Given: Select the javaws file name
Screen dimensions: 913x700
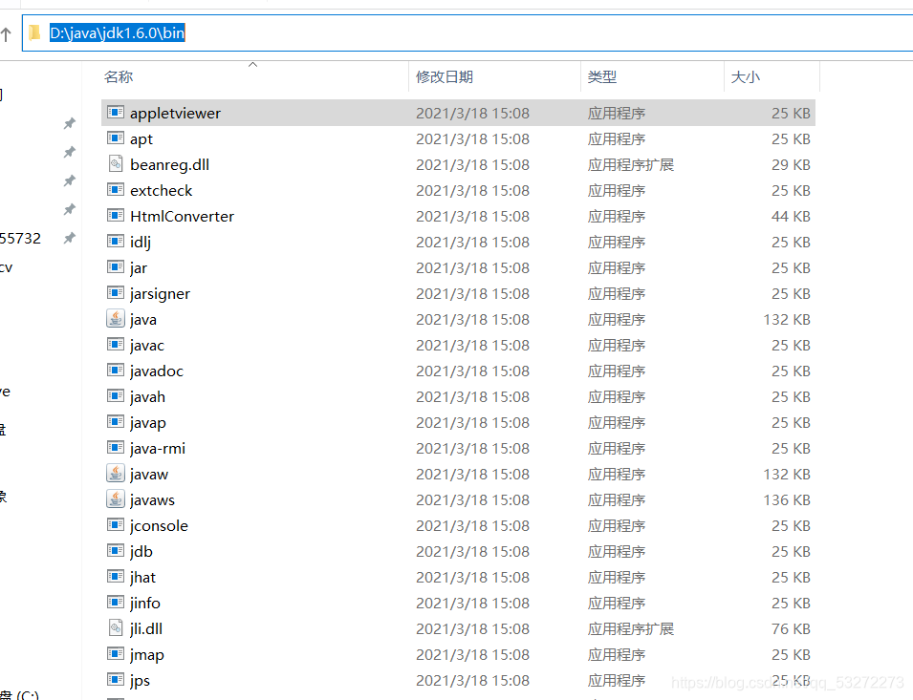Looking at the screenshot, I should coord(152,499).
